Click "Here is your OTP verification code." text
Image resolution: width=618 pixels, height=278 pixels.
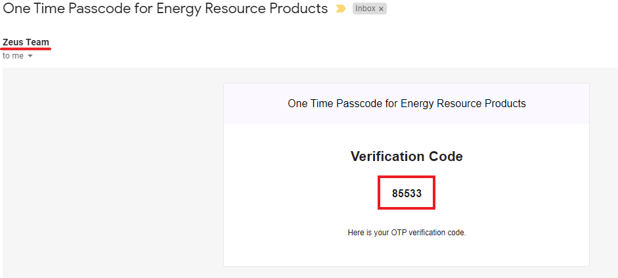tap(407, 233)
